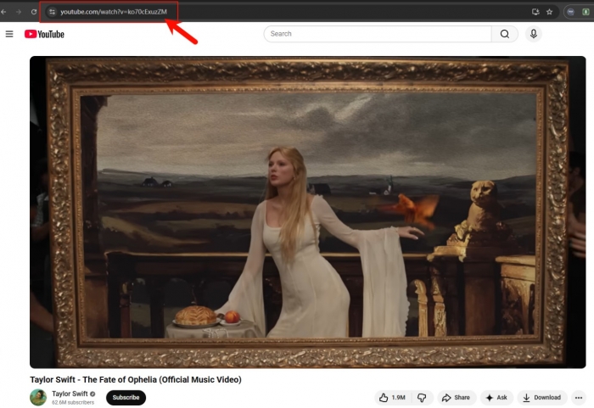Viewport: 594px width, 408px height.
Task: Open browser menu at top right
Action: pos(588,12)
